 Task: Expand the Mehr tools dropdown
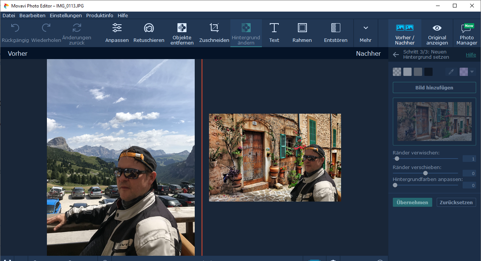tap(365, 33)
